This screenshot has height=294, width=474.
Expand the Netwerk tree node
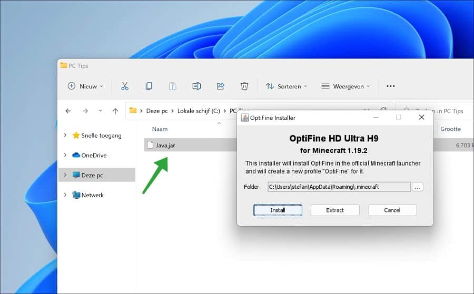[65, 195]
